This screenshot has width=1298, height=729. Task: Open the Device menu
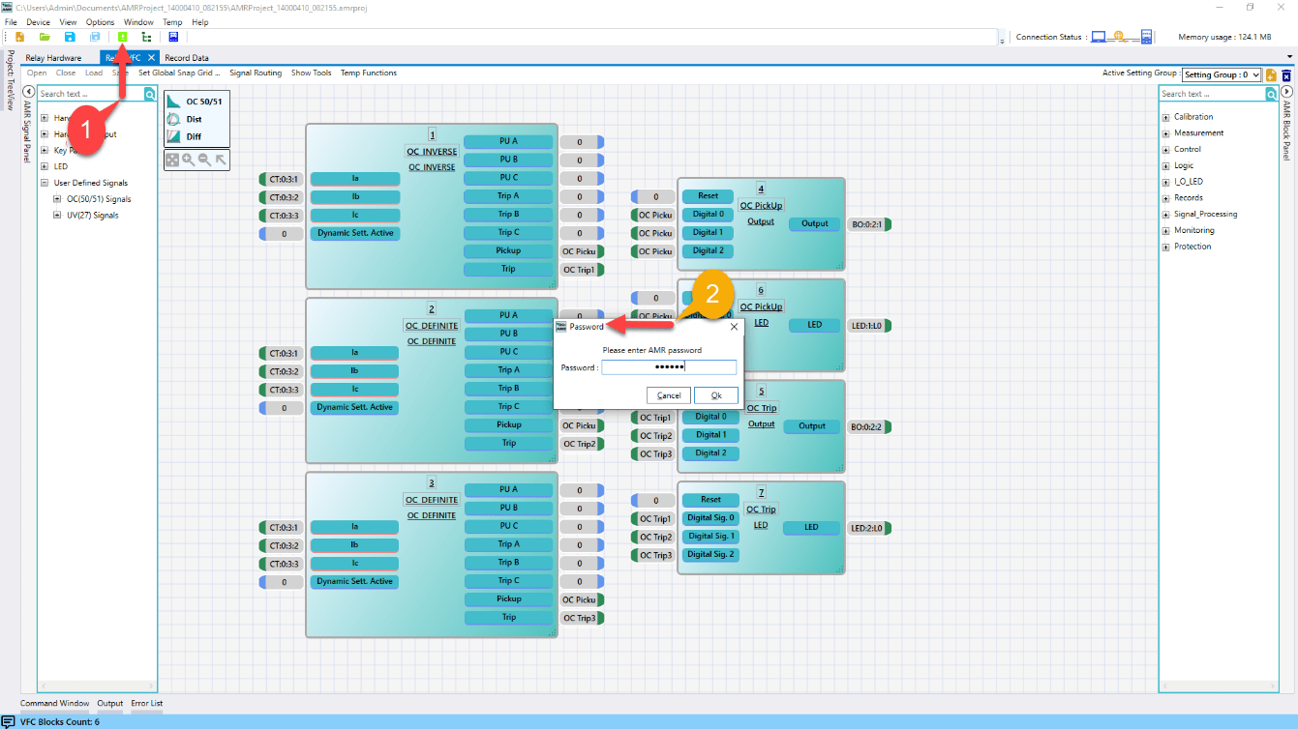[38, 21]
